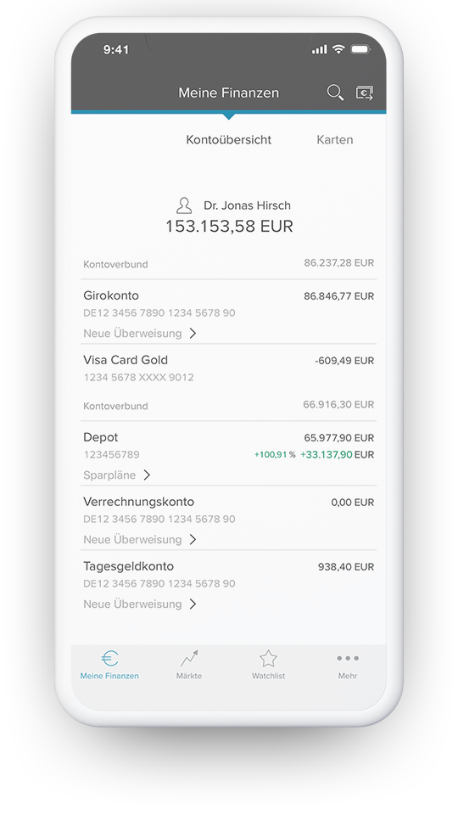The height and width of the screenshot is (815, 458).
Task: Open Neue Überweisung under Girokonto
Action: (132, 333)
